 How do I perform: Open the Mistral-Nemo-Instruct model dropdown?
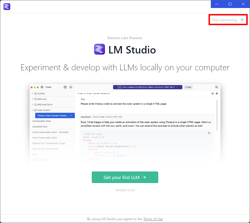pos(148,87)
